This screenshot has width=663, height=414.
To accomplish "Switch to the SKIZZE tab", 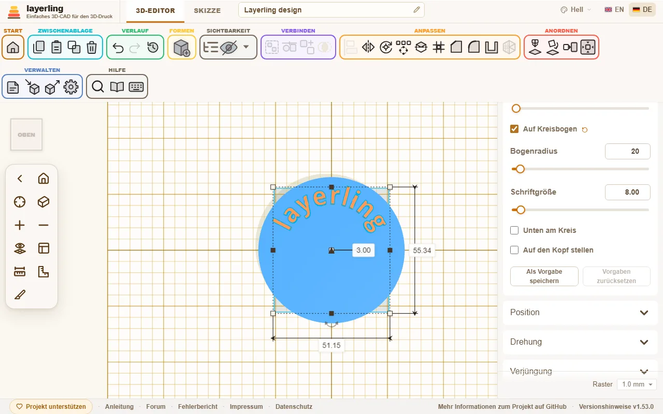I will [x=207, y=10].
